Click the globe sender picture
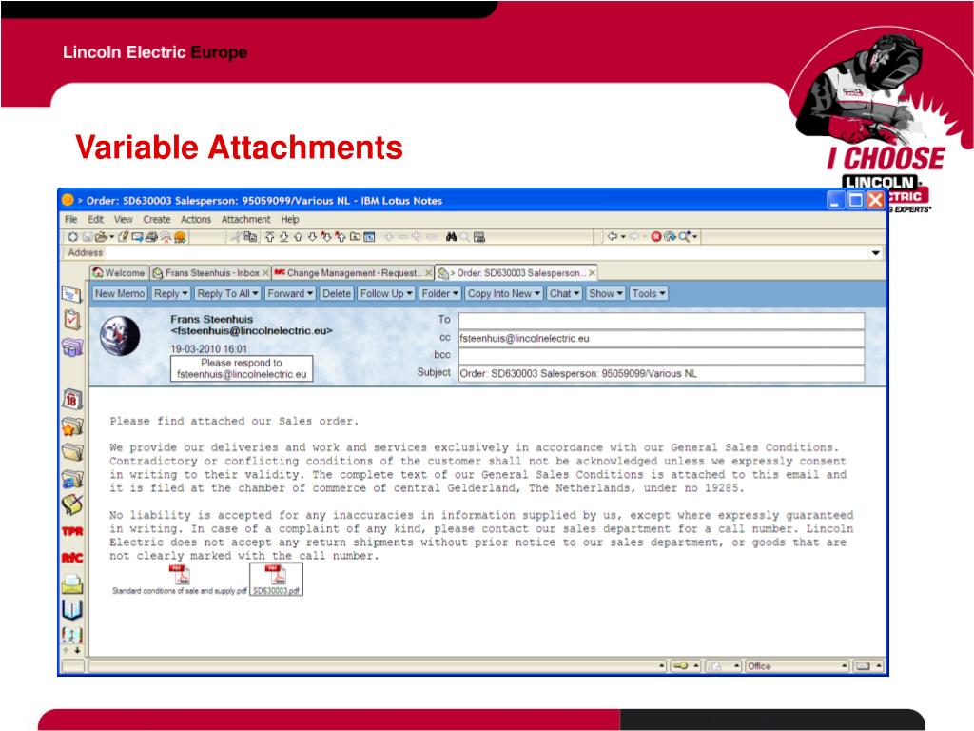 (120, 336)
